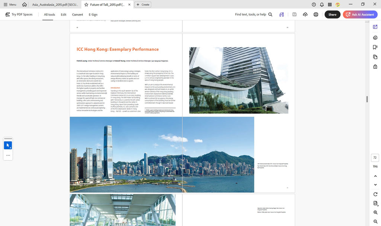381x226 pixels.
Task: Zoom in using magnifier plus icon
Action: pos(375,212)
